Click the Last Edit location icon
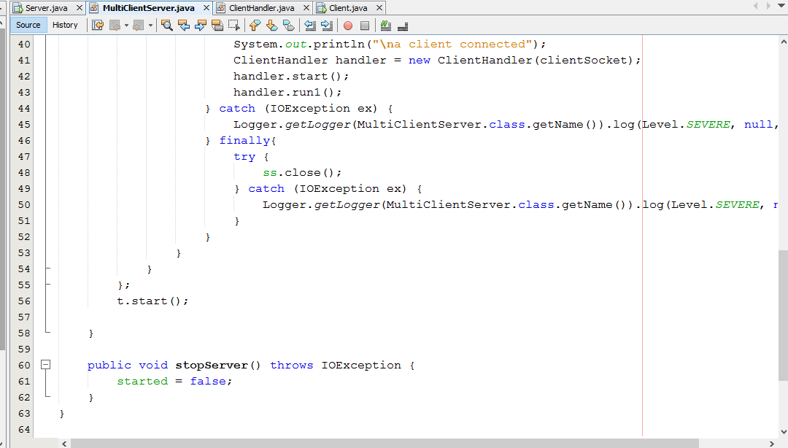788x448 pixels. click(x=97, y=26)
